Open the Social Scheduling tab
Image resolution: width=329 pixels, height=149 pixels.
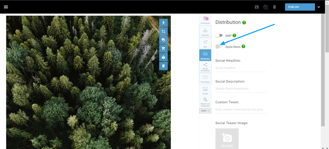[x=205, y=67]
